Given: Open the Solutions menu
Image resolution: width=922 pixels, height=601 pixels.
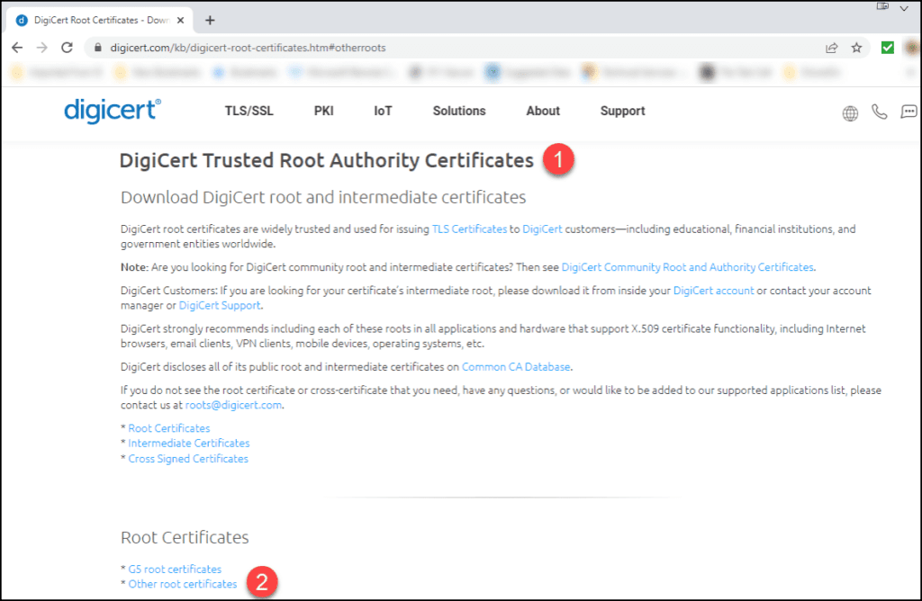Looking at the screenshot, I should 459,111.
